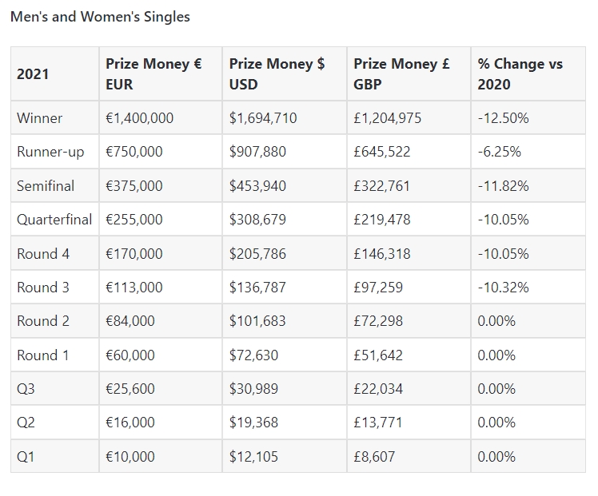The height and width of the screenshot is (496, 598).
Task: Click the Prize Money $ USD header
Action: [x=277, y=74]
